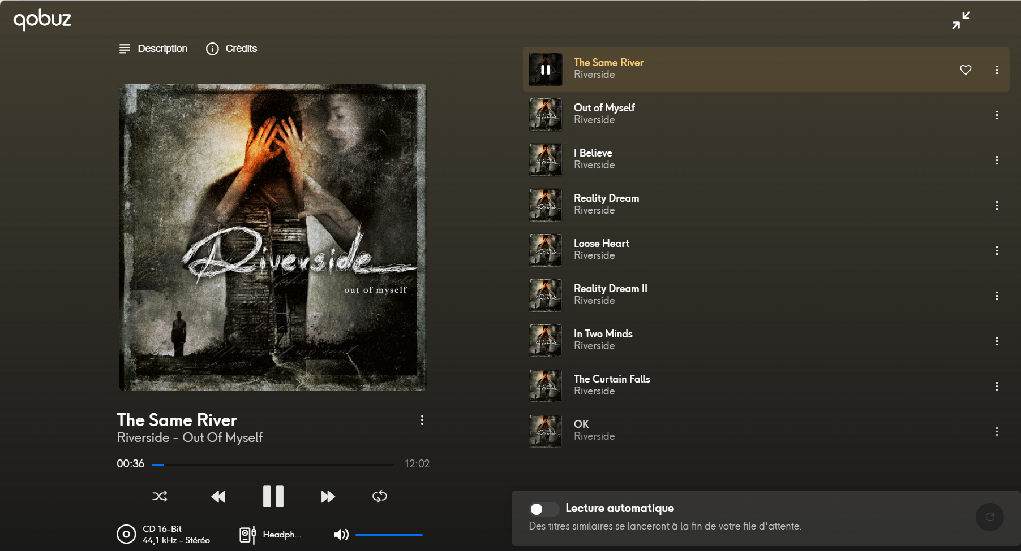
Task: Enable the Lecture automatique switch
Action: (544, 509)
